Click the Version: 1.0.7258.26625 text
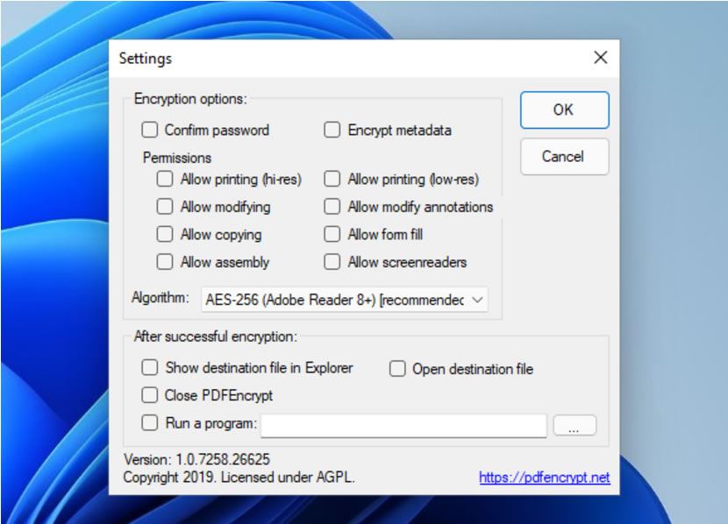The image size is (728, 524). click(x=196, y=459)
